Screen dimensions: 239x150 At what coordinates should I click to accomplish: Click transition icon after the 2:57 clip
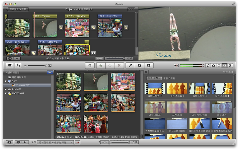(x=93, y=28)
